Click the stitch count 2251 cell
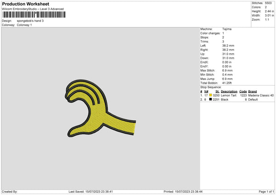The image size is (276, 195). (216, 100)
